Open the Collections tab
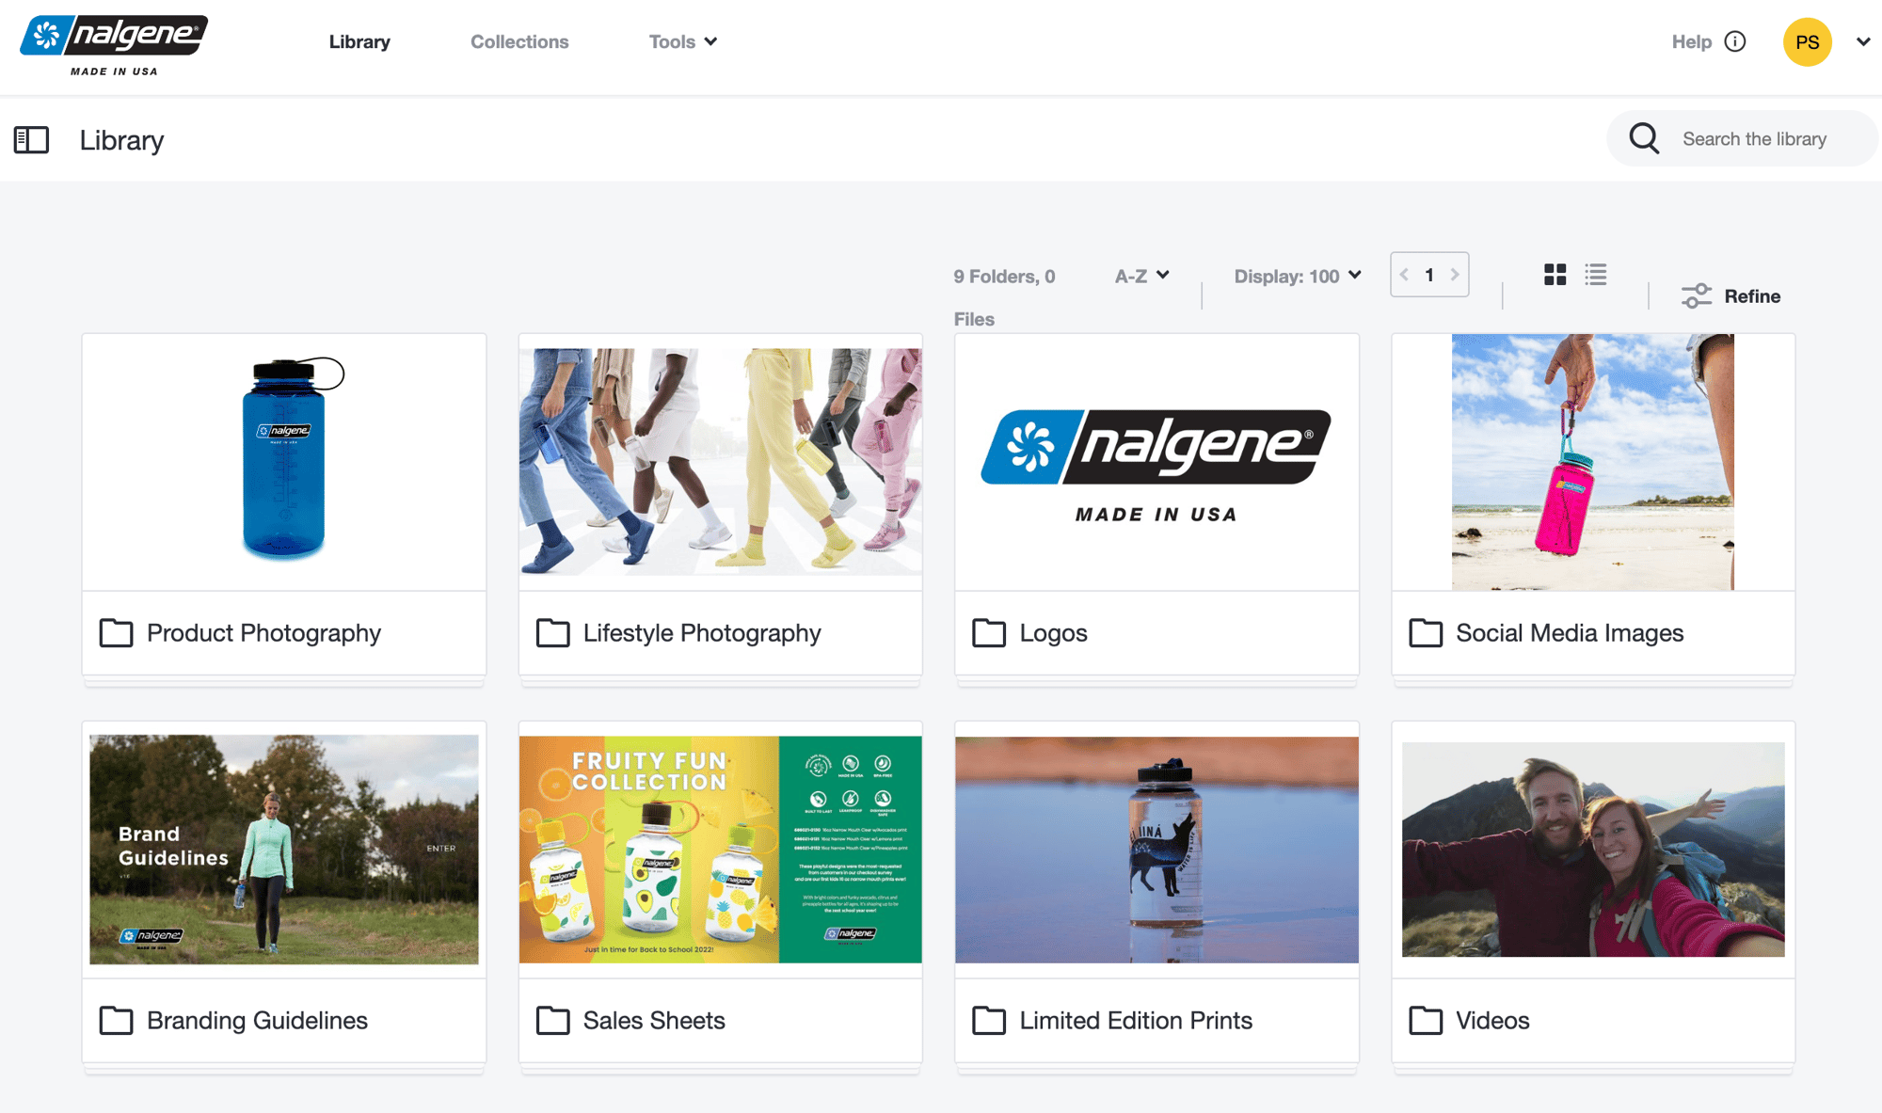The image size is (1882, 1113). pos(519,41)
